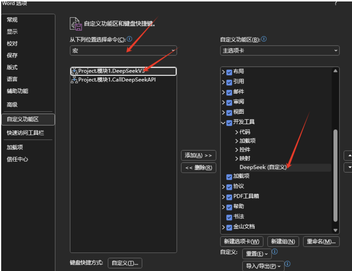Select the DeepSeek (自定义) group
Viewport: 352px width, 271px height.
pos(263,167)
